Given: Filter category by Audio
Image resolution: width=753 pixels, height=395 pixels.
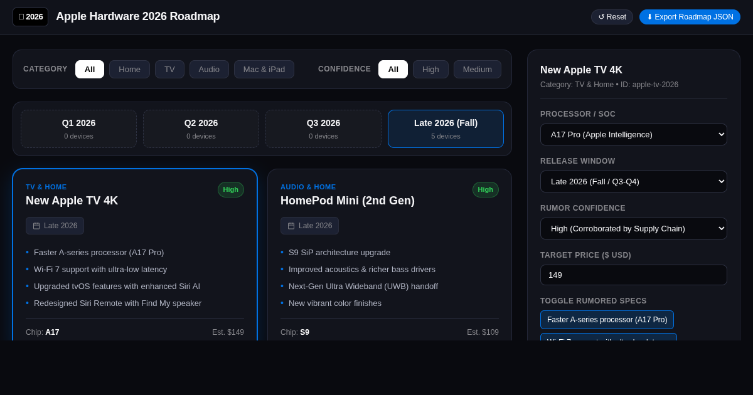Looking at the screenshot, I should point(209,69).
